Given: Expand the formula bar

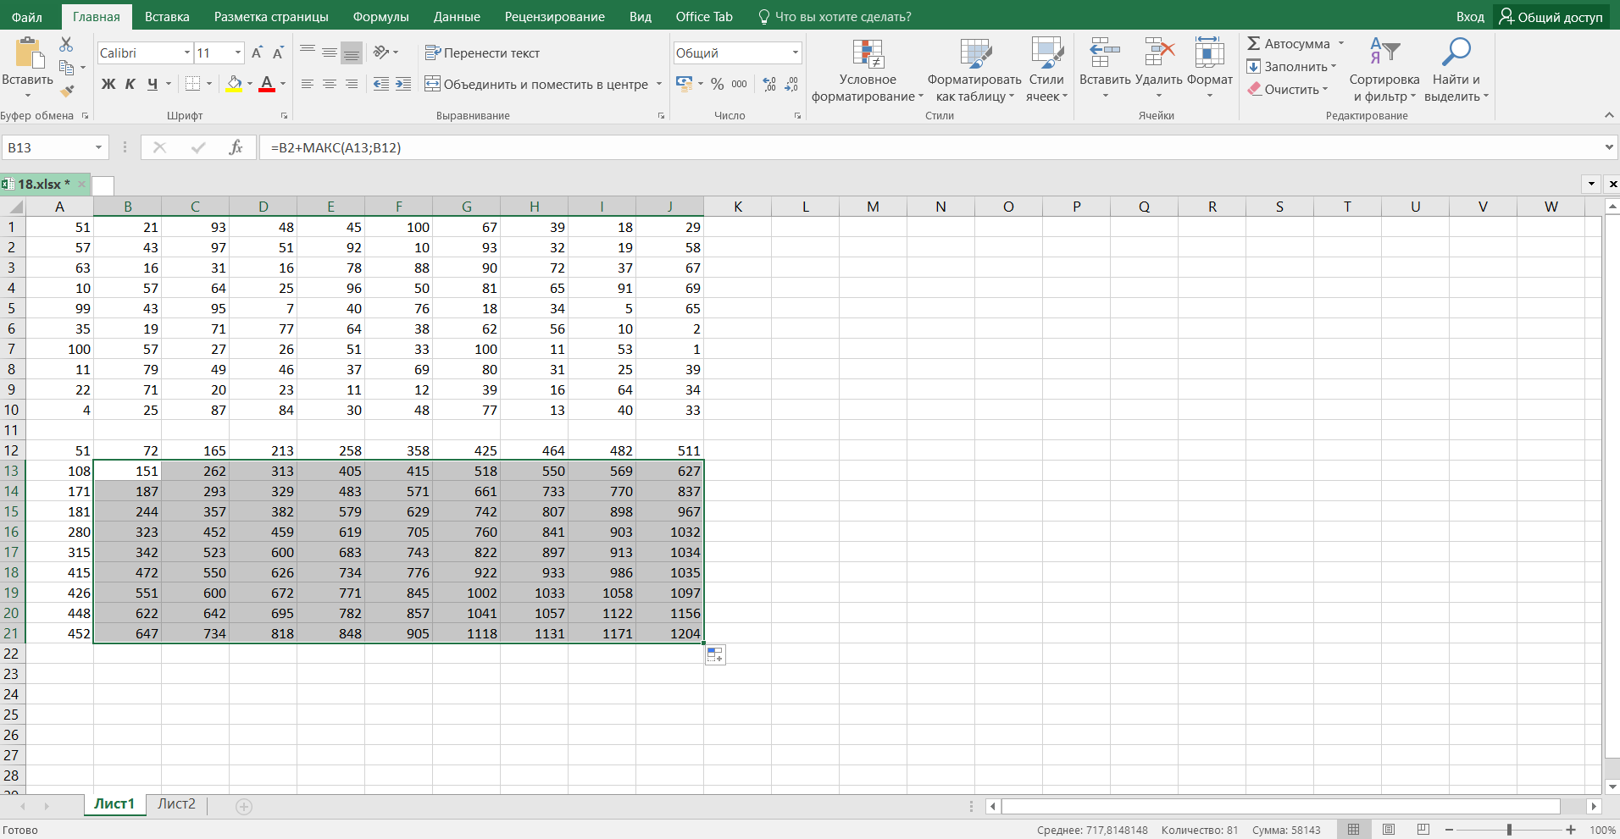Looking at the screenshot, I should pos(1609,147).
